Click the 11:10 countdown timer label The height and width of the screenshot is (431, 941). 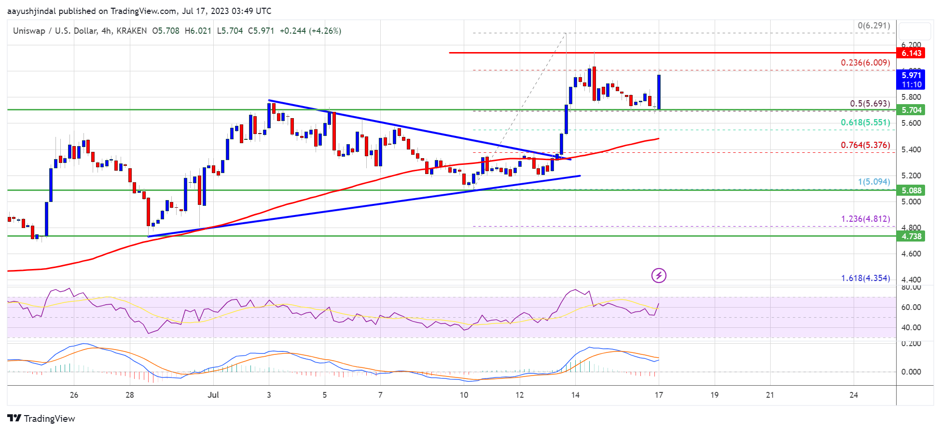click(x=911, y=85)
